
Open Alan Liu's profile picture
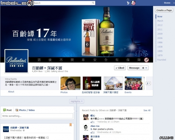click(x=86, y=128)
